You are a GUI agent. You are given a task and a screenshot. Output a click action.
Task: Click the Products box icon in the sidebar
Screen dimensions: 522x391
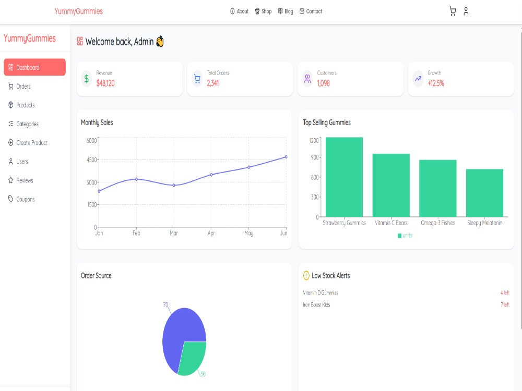pyautogui.click(x=10, y=105)
